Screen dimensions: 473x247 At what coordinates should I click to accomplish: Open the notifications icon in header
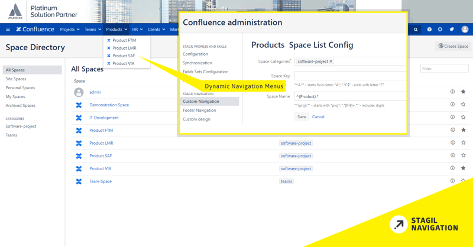pos(452,30)
